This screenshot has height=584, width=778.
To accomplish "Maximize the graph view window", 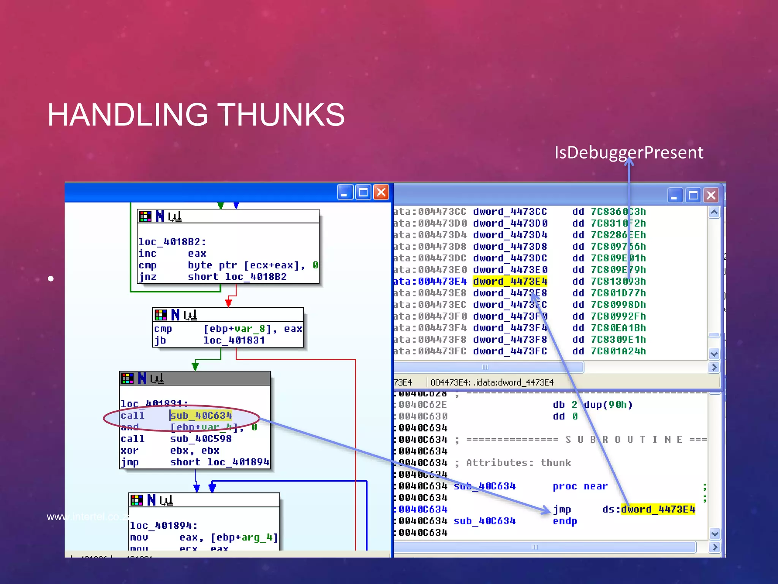I will pos(363,192).
